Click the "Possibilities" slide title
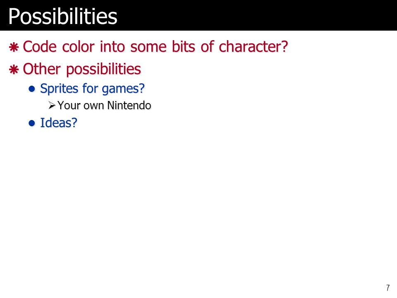 (x=63, y=17)
